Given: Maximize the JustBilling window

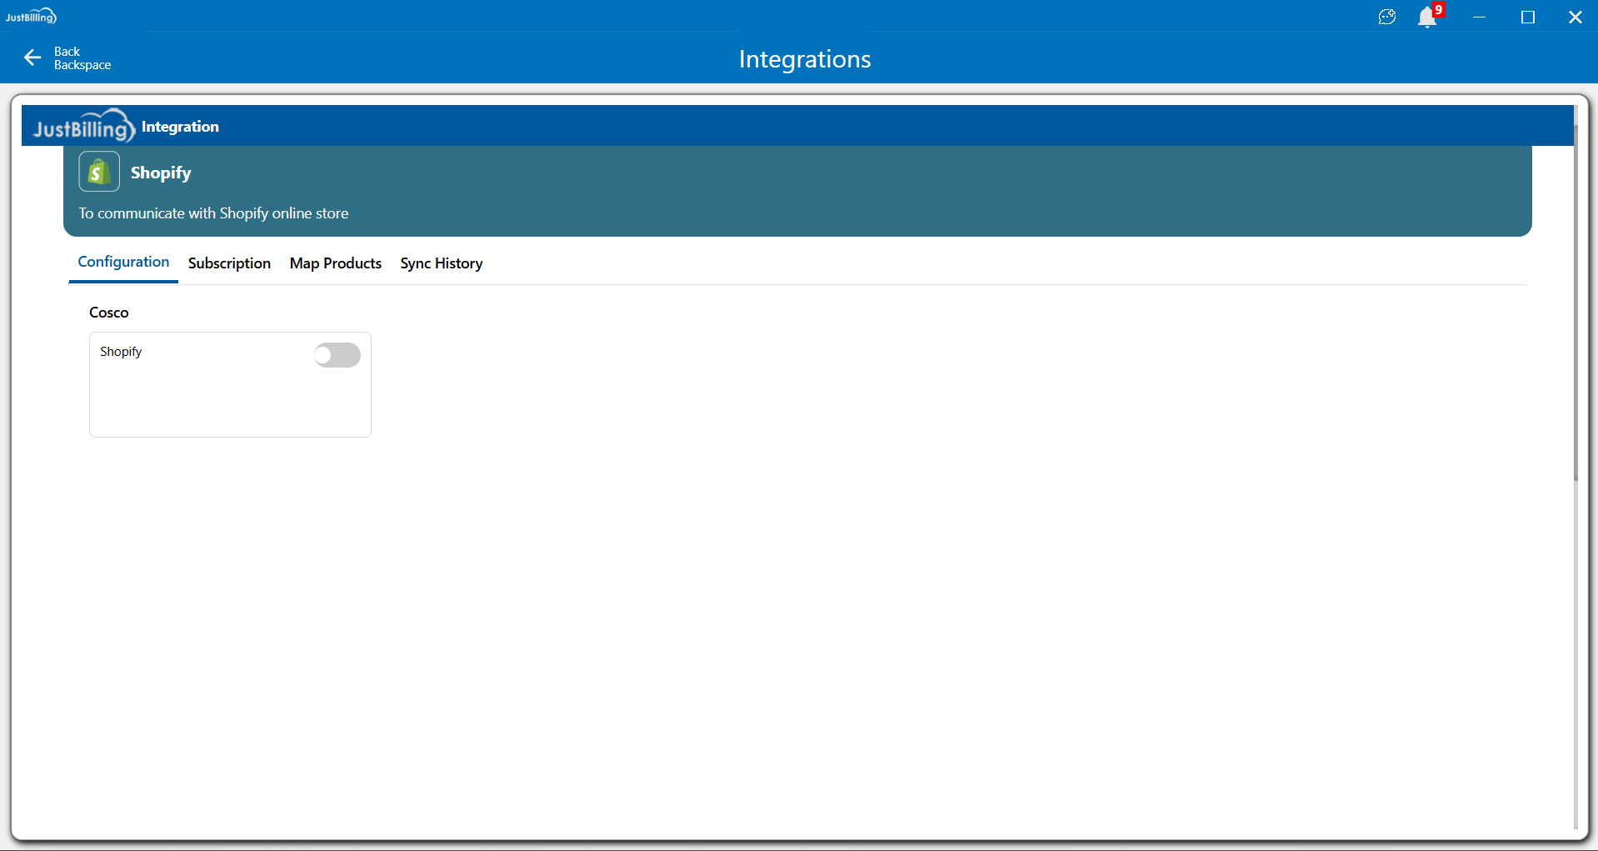Looking at the screenshot, I should point(1527,17).
